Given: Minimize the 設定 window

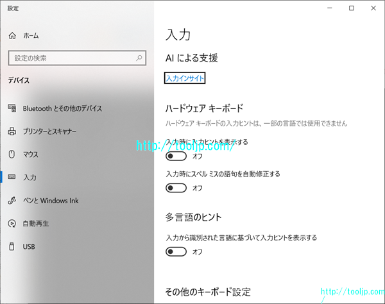Looking at the screenshot, I should 330,8.
